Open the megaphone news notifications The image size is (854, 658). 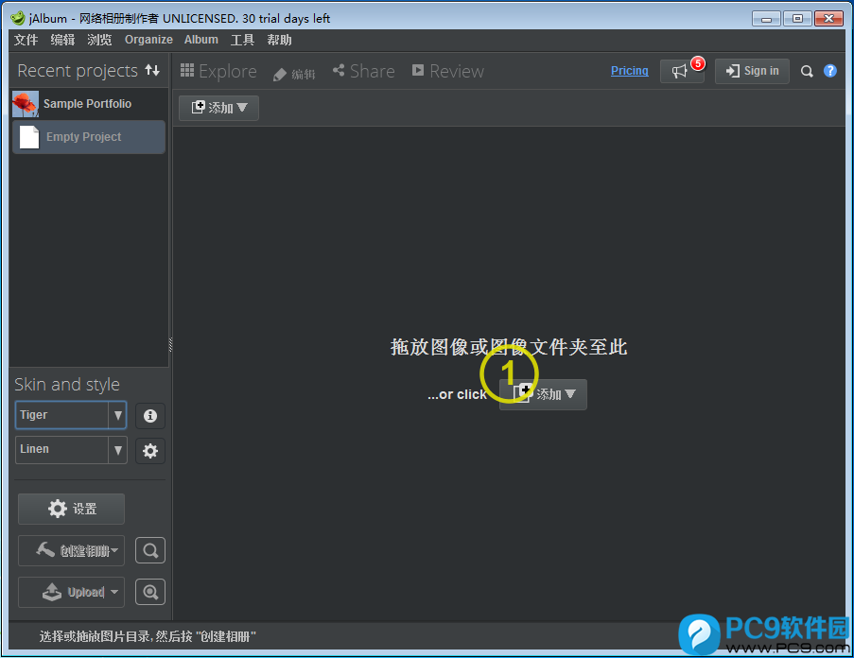(x=682, y=71)
